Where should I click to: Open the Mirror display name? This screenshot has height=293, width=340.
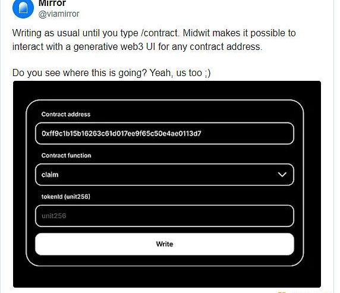coord(52,3)
